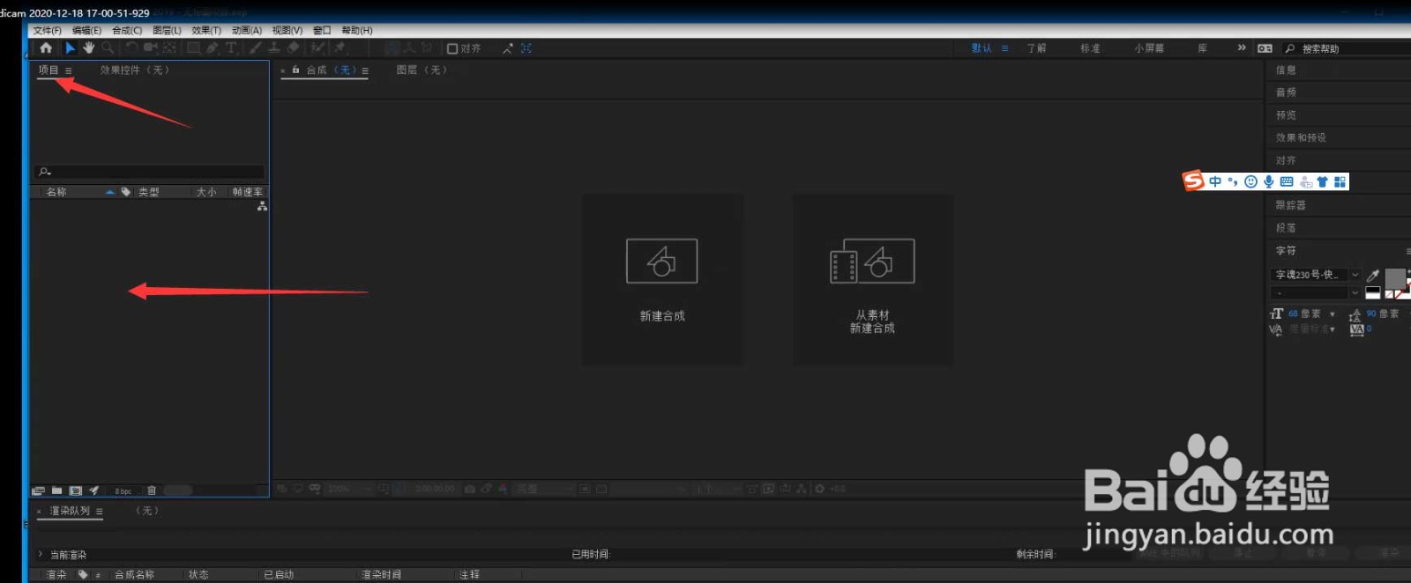Viewport: 1411px width, 583px height.
Task: Click the Project panel search field
Action: pyautogui.click(x=149, y=172)
